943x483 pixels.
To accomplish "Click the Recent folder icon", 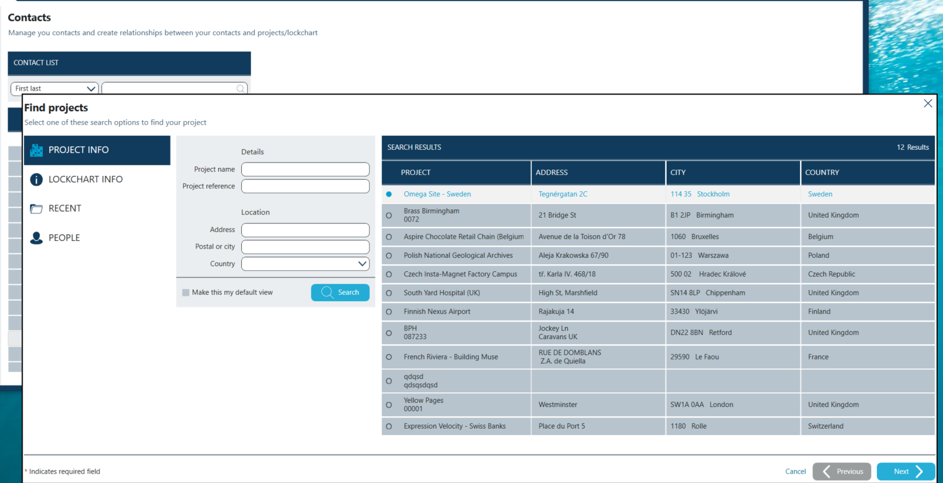I will [x=36, y=209].
